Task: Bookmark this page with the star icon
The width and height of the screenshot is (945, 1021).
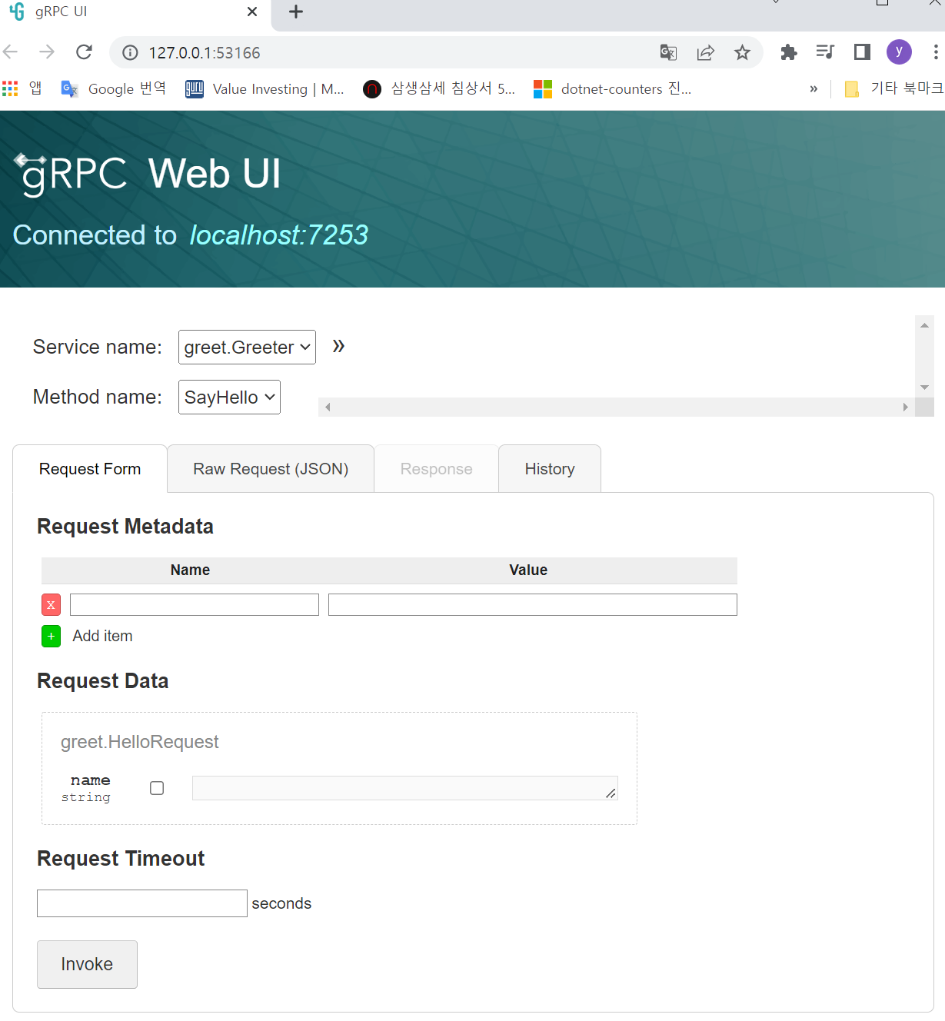Action: [x=742, y=52]
